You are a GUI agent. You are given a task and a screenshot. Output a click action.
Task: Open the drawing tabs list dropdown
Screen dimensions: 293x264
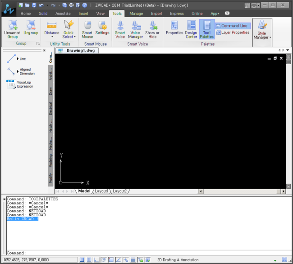(288, 50)
